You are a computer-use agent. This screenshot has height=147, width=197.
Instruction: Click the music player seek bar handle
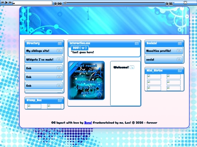(65, 3)
